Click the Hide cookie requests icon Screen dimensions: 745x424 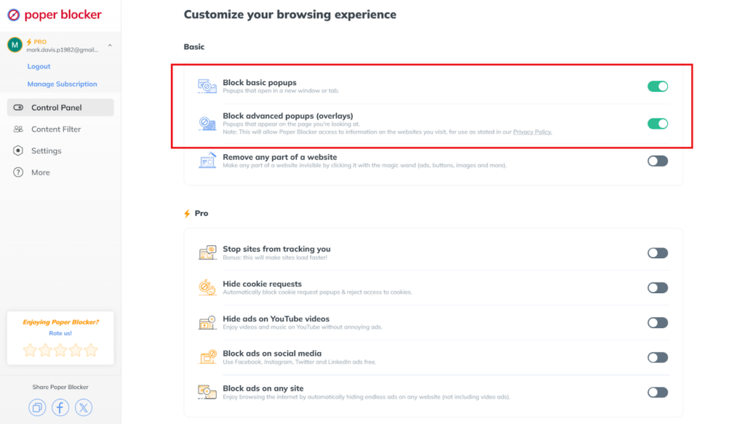tap(207, 287)
